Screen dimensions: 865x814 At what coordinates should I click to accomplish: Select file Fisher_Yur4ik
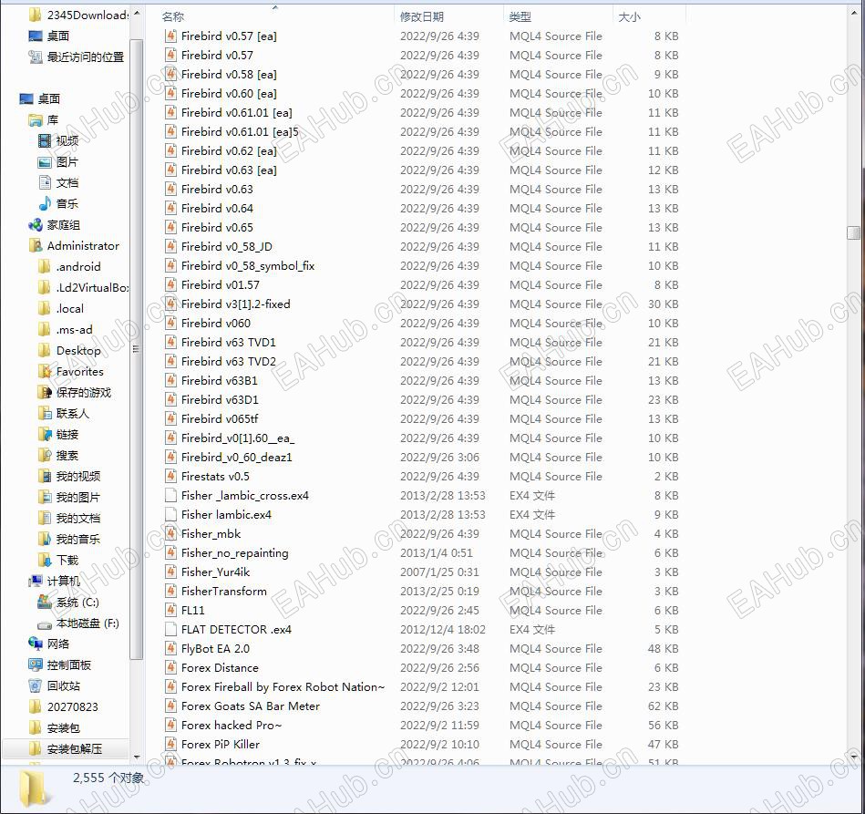pyautogui.click(x=215, y=572)
